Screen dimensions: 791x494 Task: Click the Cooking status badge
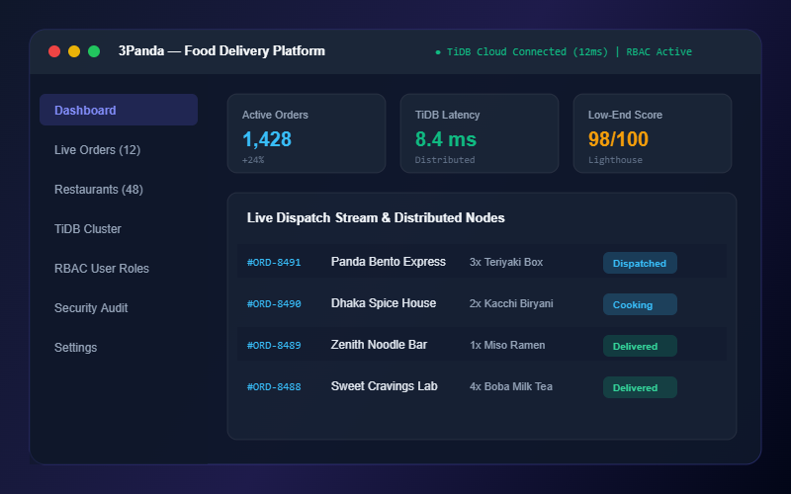point(640,304)
